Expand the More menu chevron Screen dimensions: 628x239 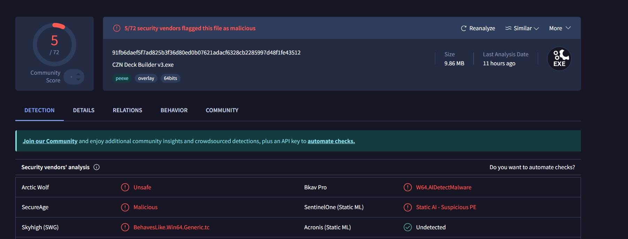pos(568,28)
